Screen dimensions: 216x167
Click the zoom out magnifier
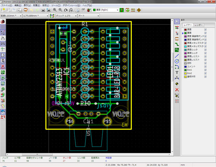point(60,10)
